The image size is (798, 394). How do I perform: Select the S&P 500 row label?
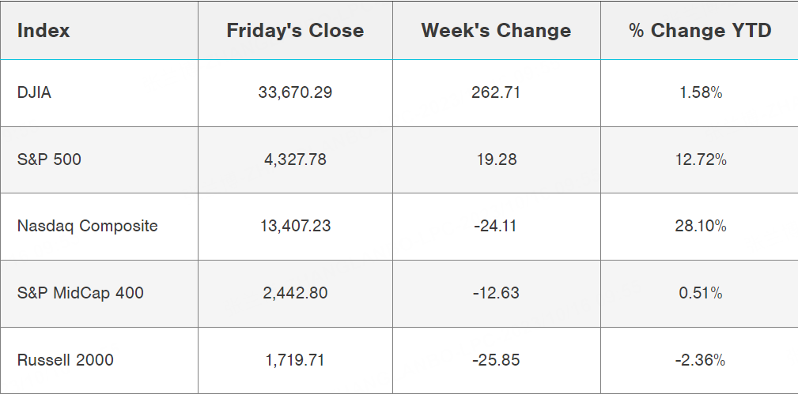pyautogui.click(x=49, y=159)
